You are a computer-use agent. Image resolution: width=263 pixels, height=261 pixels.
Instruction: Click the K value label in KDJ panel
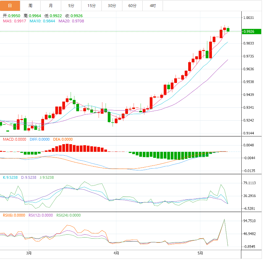click(10, 177)
